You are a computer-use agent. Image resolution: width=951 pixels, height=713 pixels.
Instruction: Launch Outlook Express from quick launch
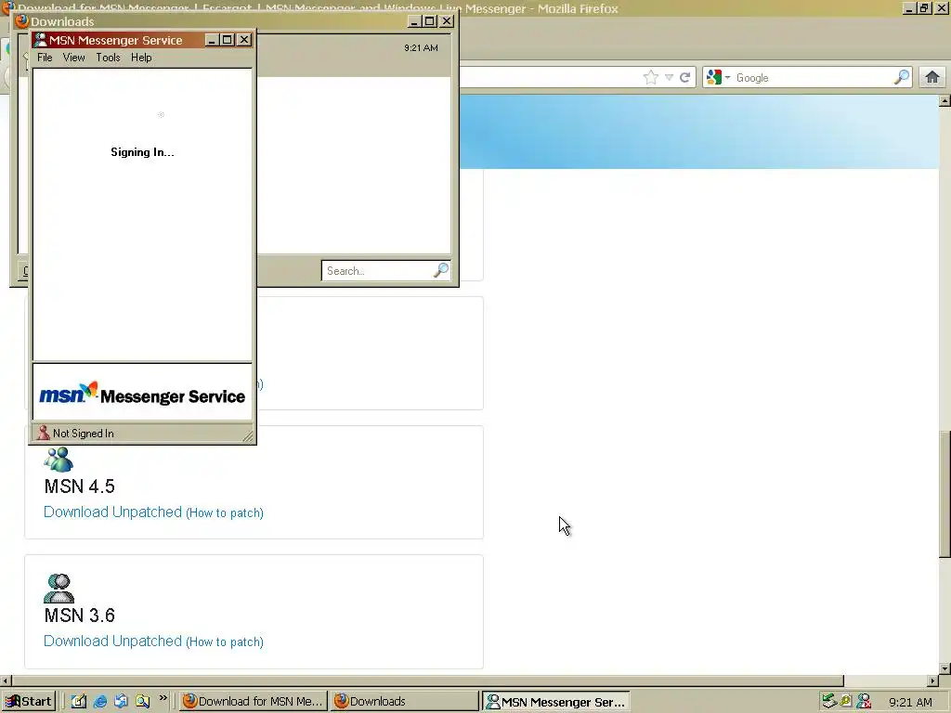pos(122,702)
